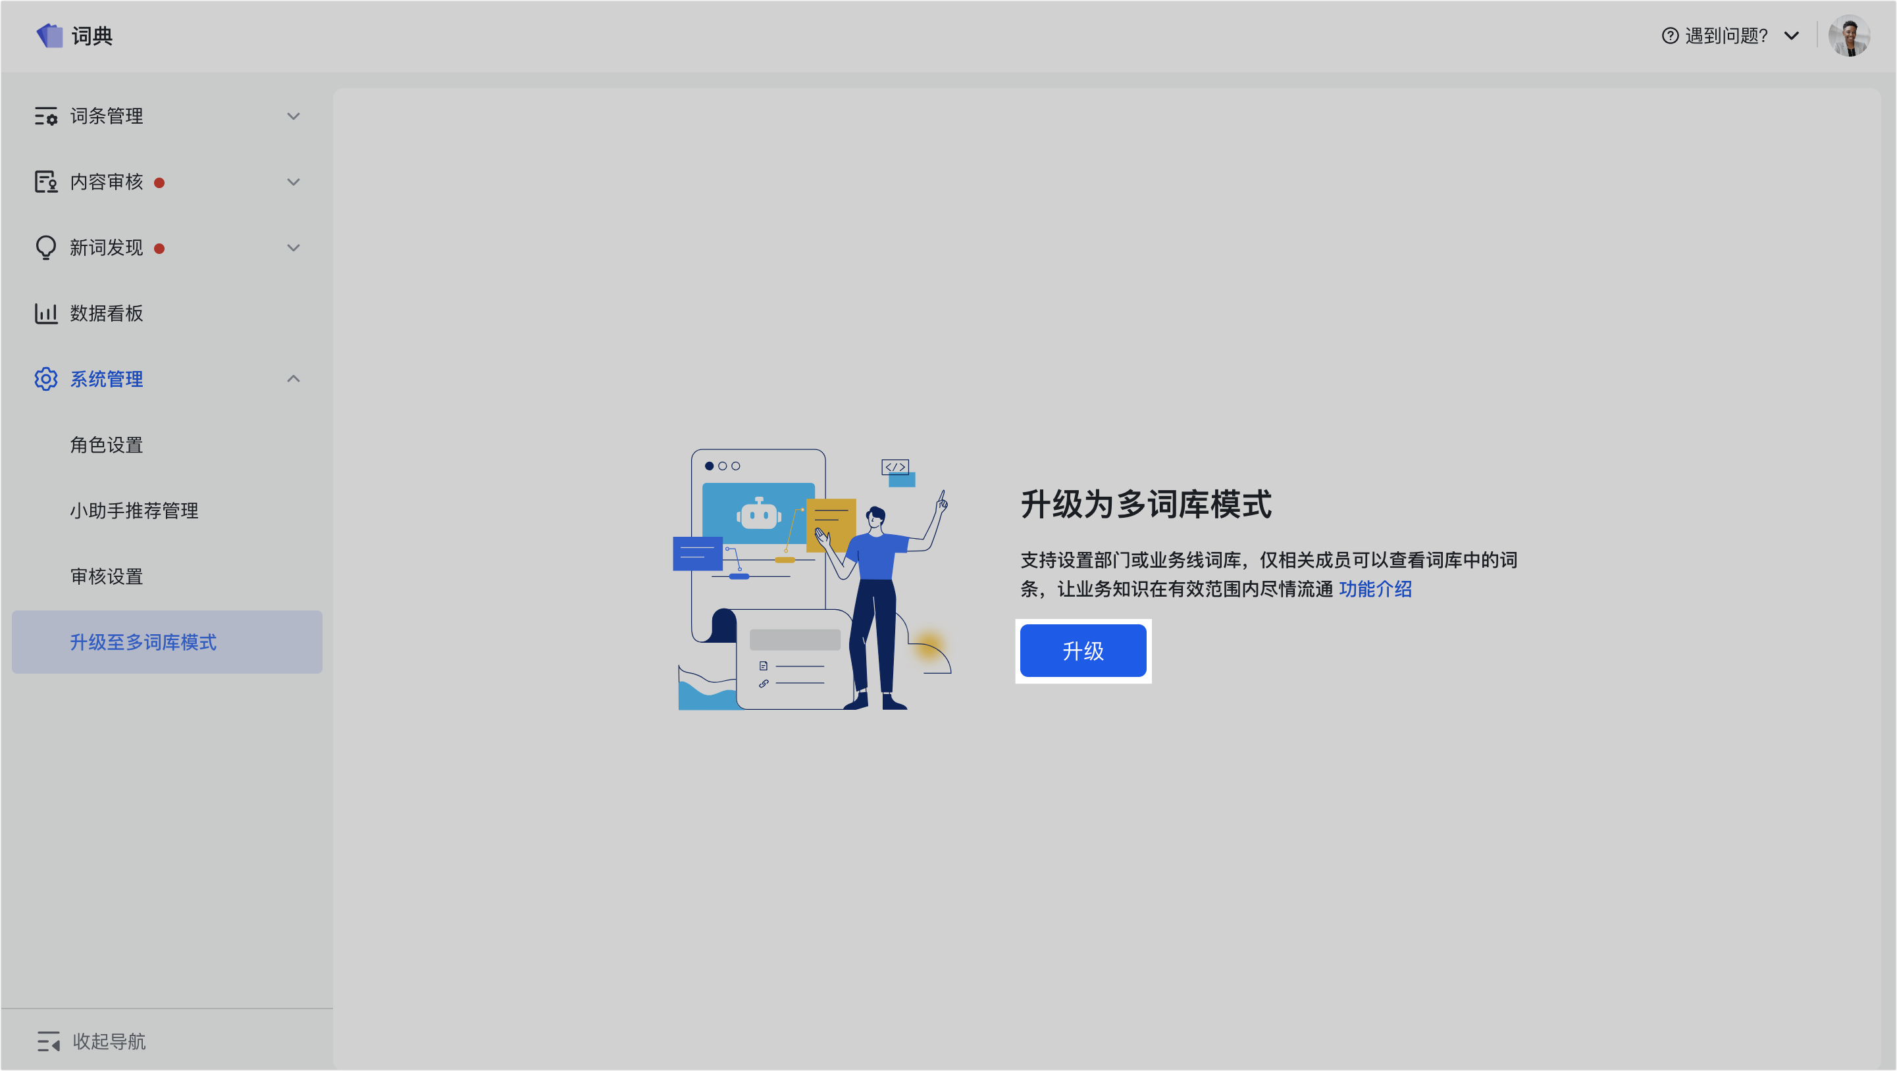Viewport: 1897px width, 1071px height.
Task: Open the 遇到问题 dropdown arrow
Action: (1792, 36)
